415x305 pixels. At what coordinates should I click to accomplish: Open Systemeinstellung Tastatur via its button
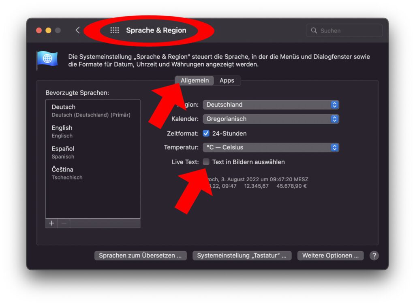click(x=242, y=256)
